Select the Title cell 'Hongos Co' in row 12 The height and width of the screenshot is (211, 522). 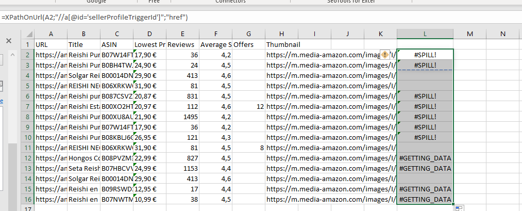[84, 158]
